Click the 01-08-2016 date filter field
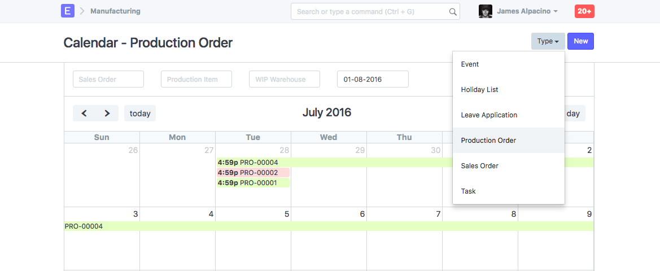The width and height of the screenshot is (660, 271). point(373,80)
